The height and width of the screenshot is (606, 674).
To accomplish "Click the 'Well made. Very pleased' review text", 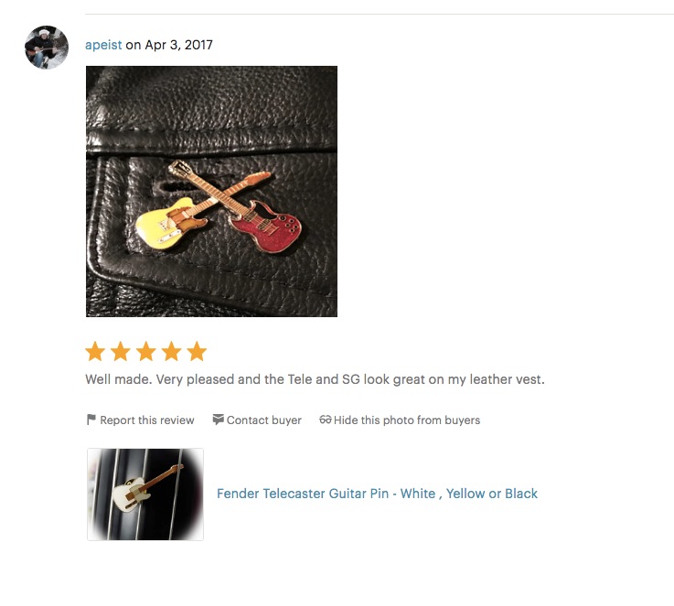I will coord(315,379).
